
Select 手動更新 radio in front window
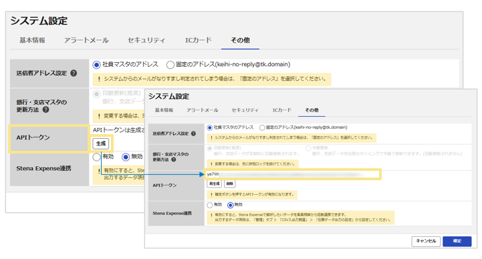[x=308, y=148]
